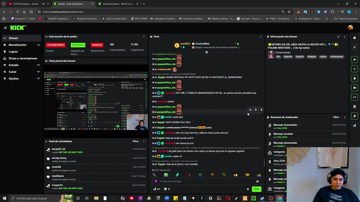Open the hamburger menu beside the Kick logo
This screenshot has width=360, height=202.
pyautogui.click(x=5, y=28)
